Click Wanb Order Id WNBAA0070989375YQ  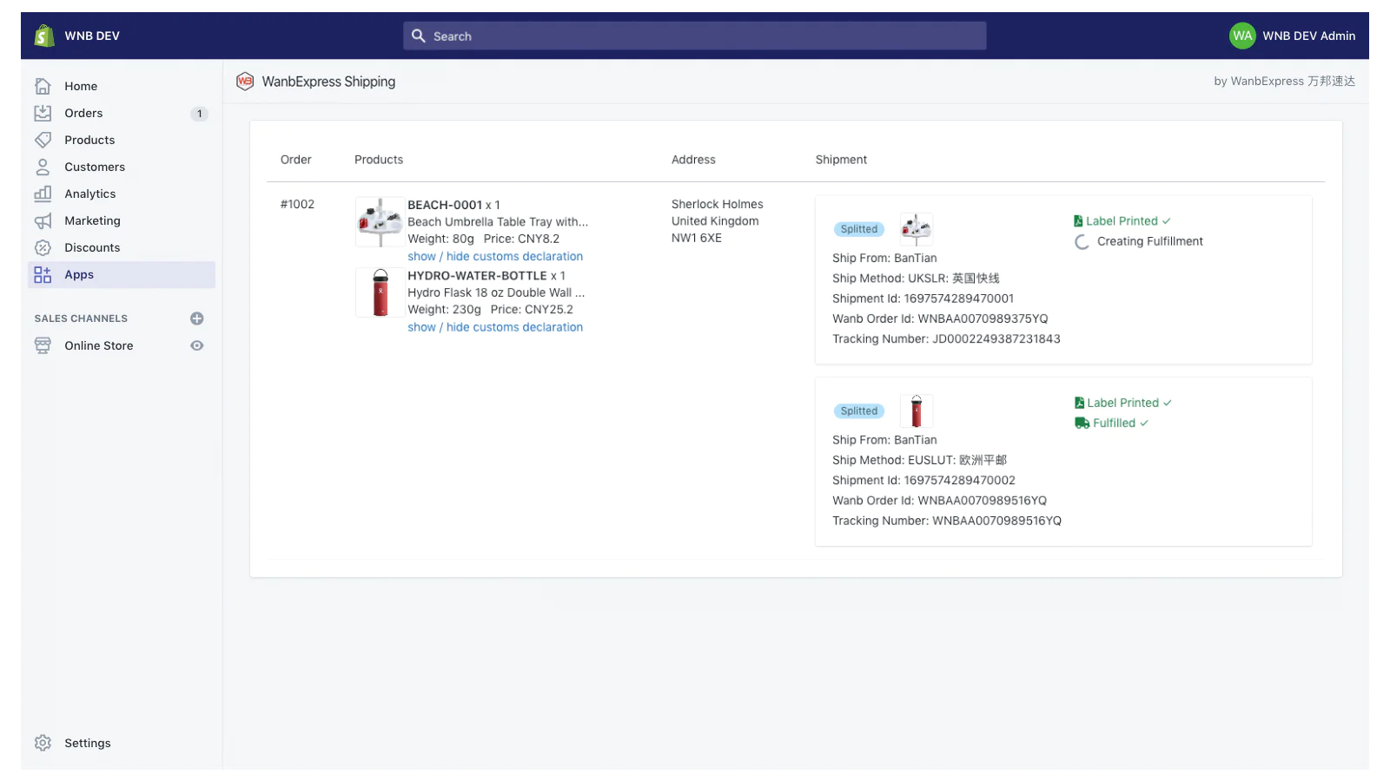(x=940, y=318)
